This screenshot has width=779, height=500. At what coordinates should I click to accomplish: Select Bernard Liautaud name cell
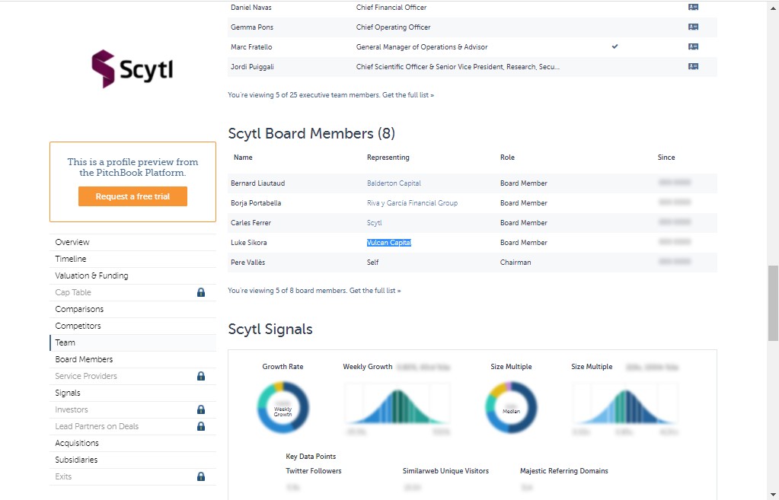(257, 183)
